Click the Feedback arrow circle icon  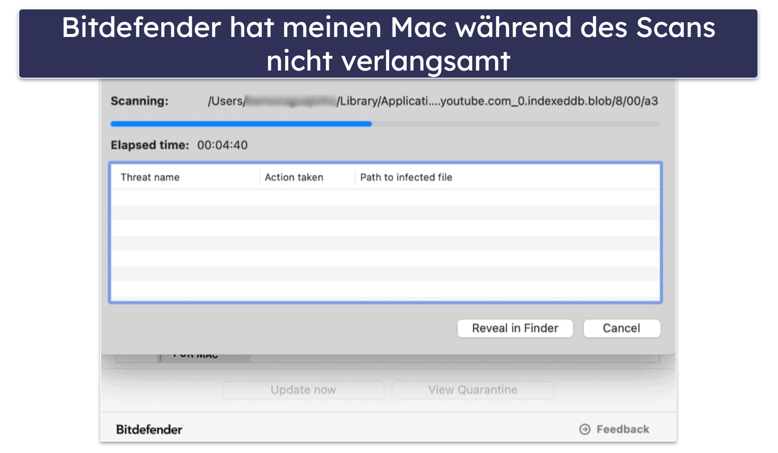[585, 429]
